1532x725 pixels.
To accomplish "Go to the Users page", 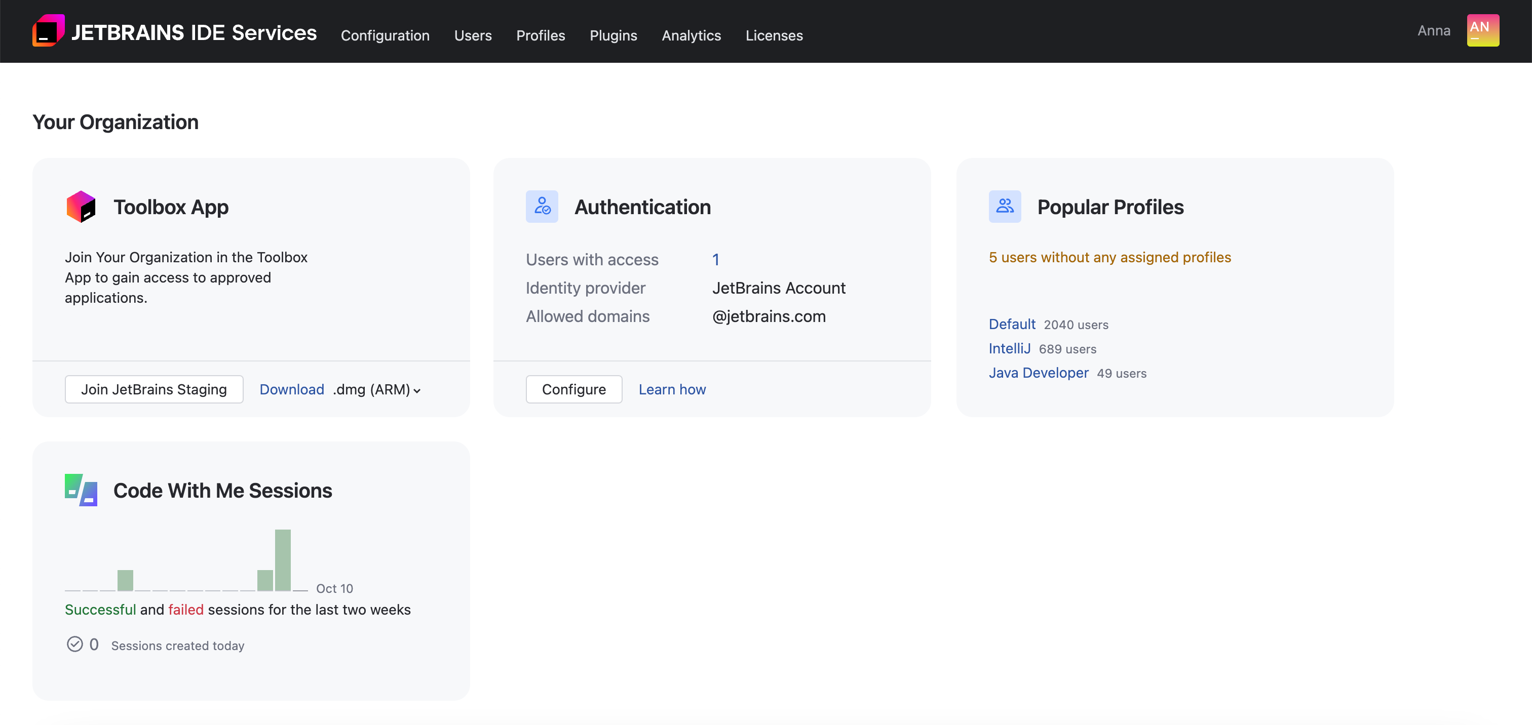I will [x=473, y=35].
